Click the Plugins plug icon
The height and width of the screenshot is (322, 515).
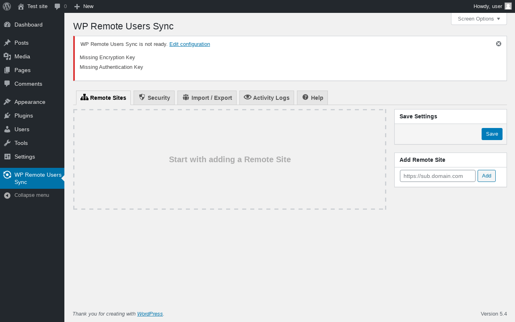pos(7,116)
